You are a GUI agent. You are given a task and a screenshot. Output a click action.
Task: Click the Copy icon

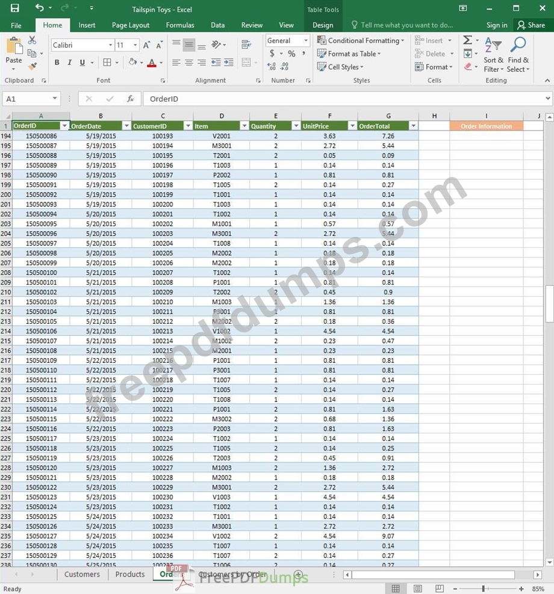(x=32, y=54)
